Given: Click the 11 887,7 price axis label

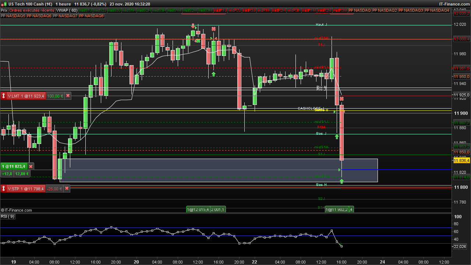Looking at the screenshot, I should [462, 123].
